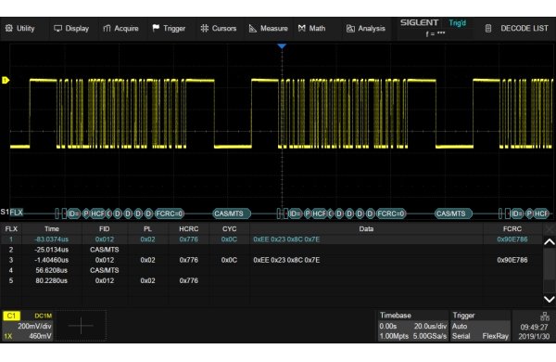Click the Acquire waveform icon
Image resolution: width=556 pixels, height=362 pixels.
[107, 29]
